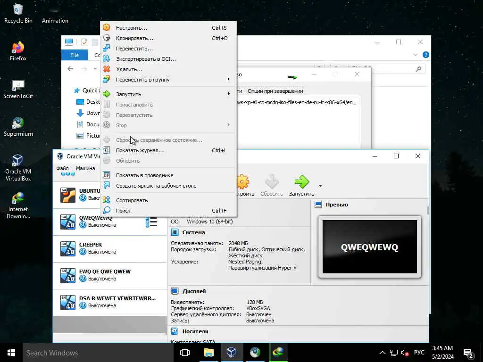Screen dimensions: 483x362
Task: Click the Дисплей section header
Action: (194, 291)
